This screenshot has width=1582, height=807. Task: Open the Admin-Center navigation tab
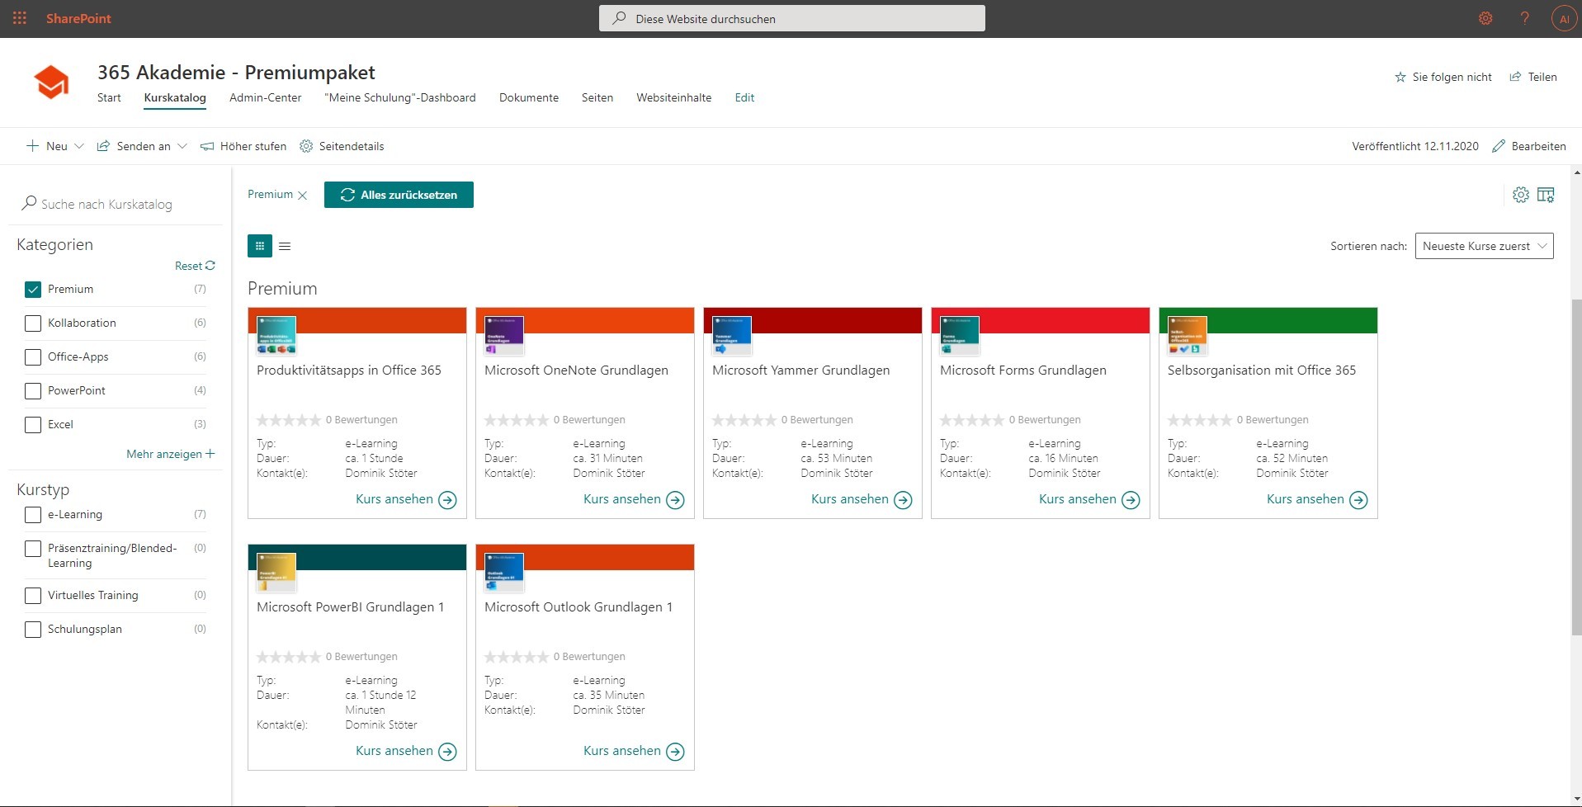(266, 97)
